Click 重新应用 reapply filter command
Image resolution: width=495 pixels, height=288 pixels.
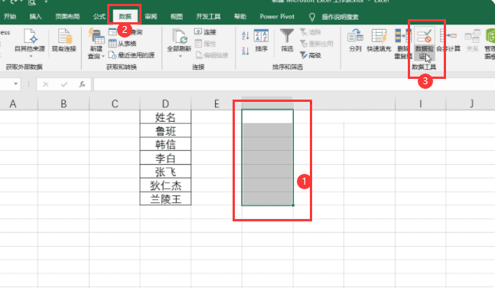click(x=316, y=44)
